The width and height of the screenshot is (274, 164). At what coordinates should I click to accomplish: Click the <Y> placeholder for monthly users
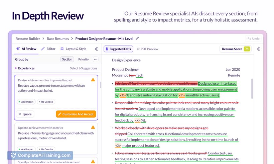coord(182,95)
